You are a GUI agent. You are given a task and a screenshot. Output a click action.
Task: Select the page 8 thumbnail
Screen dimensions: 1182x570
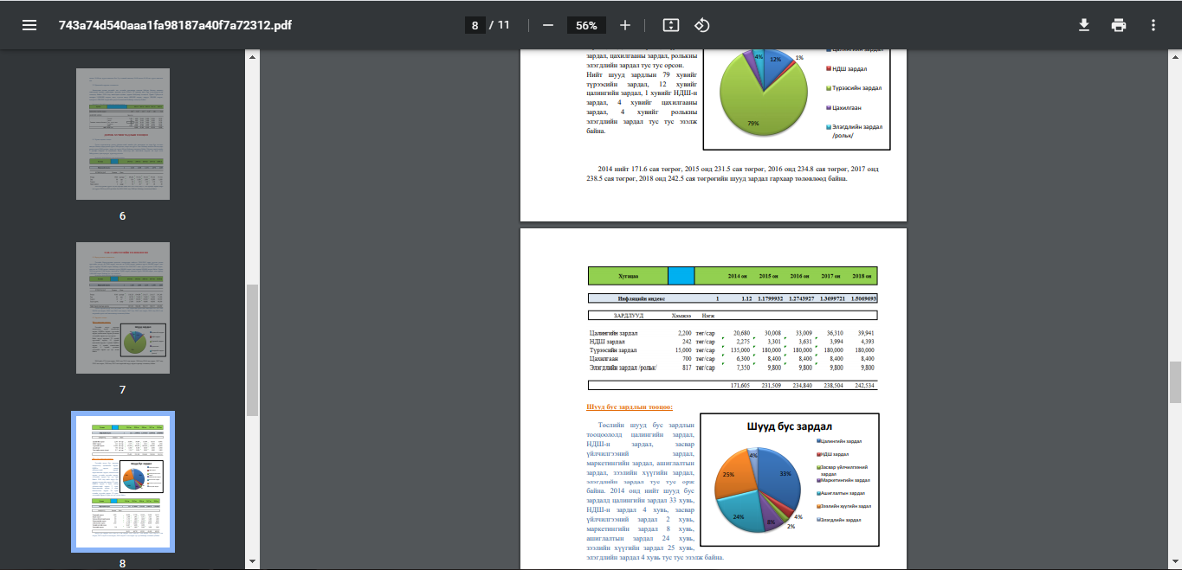click(x=122, y=482)
